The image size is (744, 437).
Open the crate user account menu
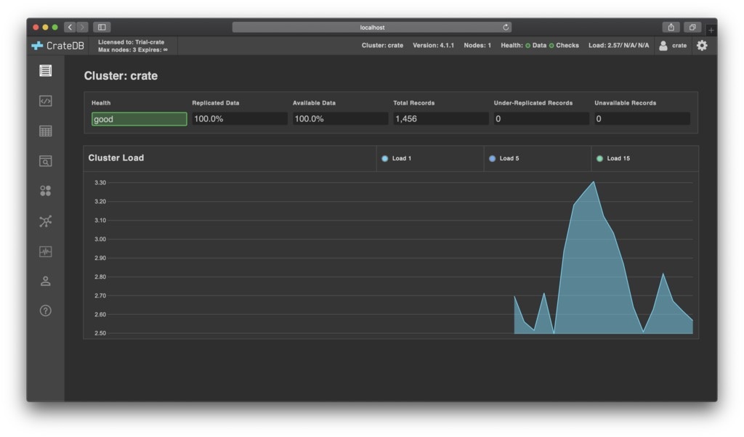tap(672, 45)
